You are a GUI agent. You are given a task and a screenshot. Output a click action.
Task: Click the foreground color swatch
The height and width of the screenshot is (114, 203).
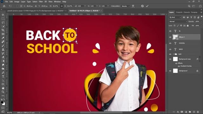[x=2, y=102]
